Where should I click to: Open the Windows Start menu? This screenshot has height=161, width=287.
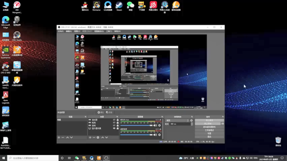[x=4, y=158]
